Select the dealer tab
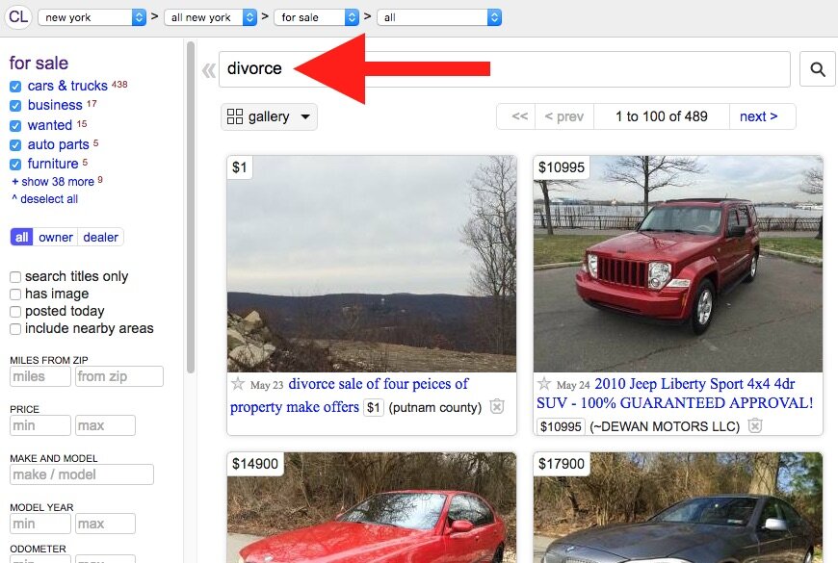Viewport: 838px width, 563px height. click(x=100, y=237)
